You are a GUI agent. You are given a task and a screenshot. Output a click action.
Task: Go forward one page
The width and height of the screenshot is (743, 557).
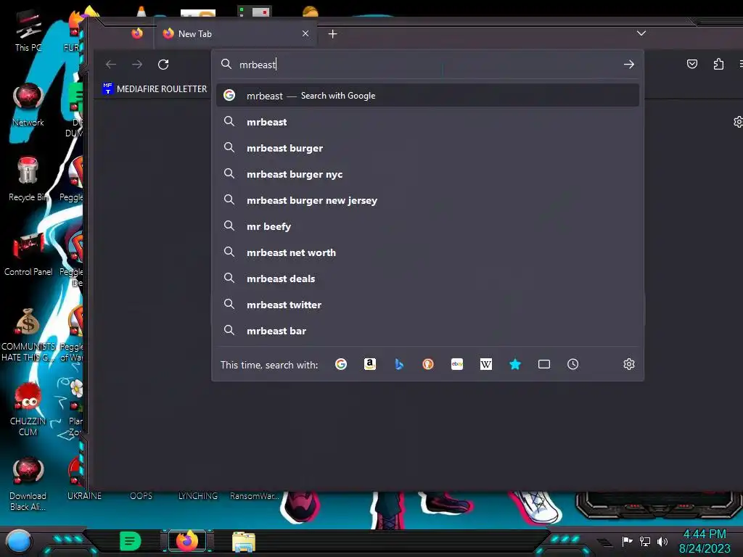point(137,65)
